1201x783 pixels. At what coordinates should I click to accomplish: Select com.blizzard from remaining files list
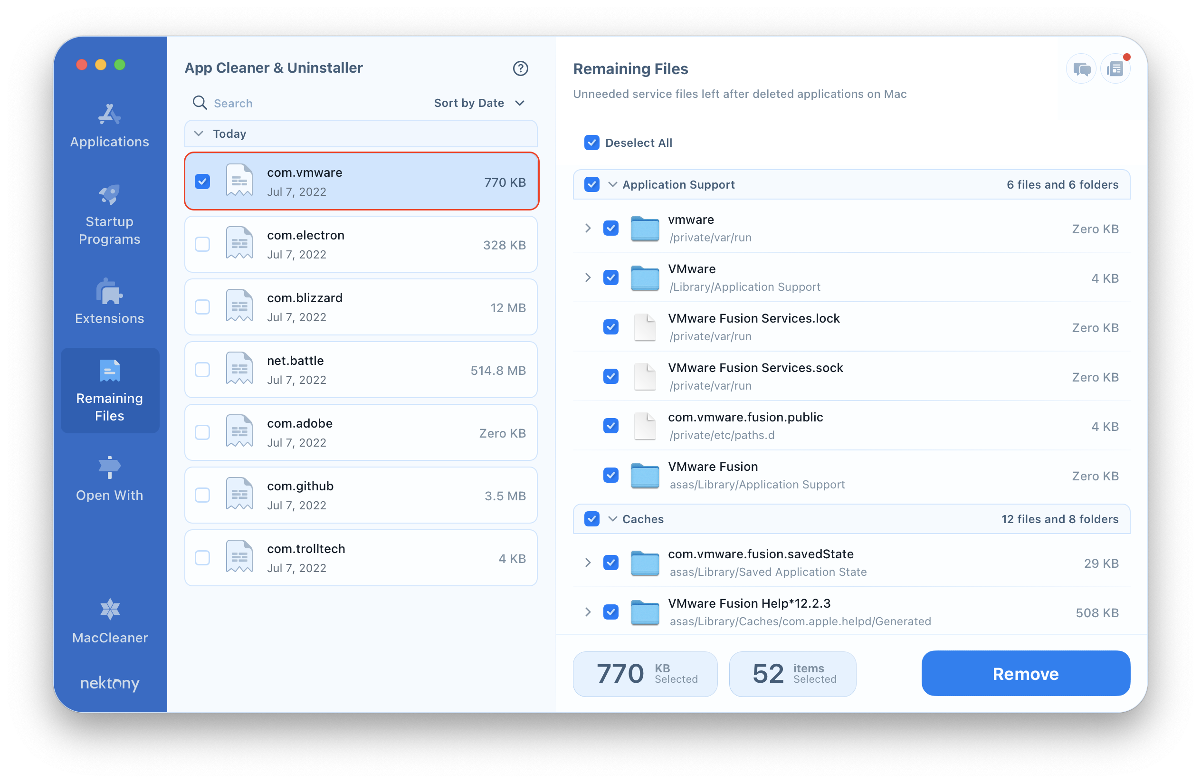[202, 306]
